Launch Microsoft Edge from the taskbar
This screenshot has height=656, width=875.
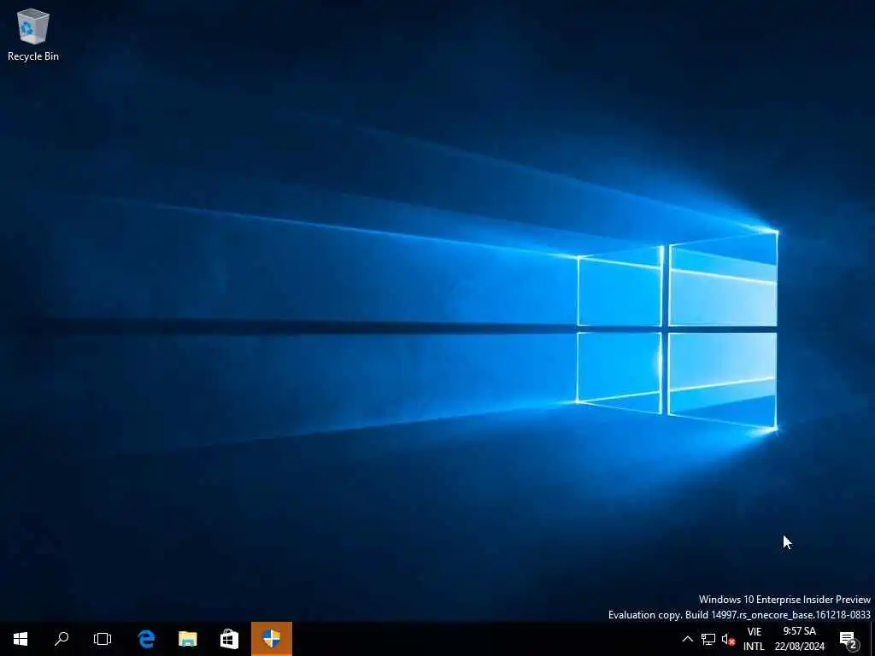point(146,639)
